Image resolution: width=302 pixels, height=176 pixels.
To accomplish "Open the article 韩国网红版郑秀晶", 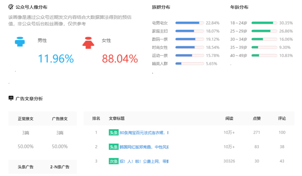I will pyautogui.click(x=144, y=147).
